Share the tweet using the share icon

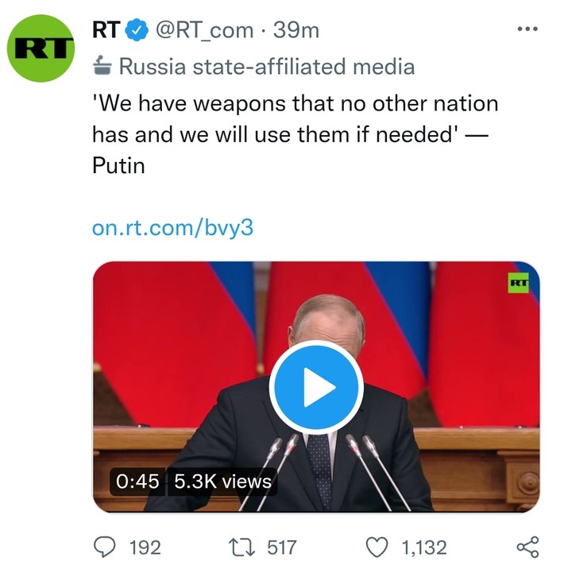click(527, 547)
